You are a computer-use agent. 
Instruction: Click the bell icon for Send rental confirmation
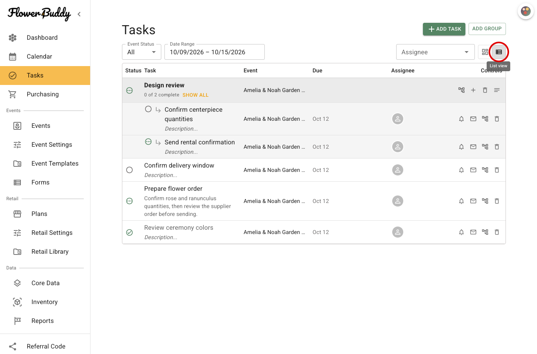pyautogui.click(x=461, y=147)
